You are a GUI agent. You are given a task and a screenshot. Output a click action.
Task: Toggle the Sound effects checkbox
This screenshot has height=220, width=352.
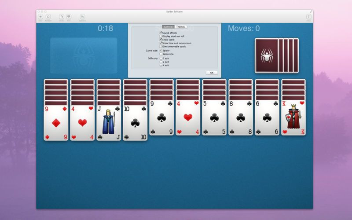(161, 33)
